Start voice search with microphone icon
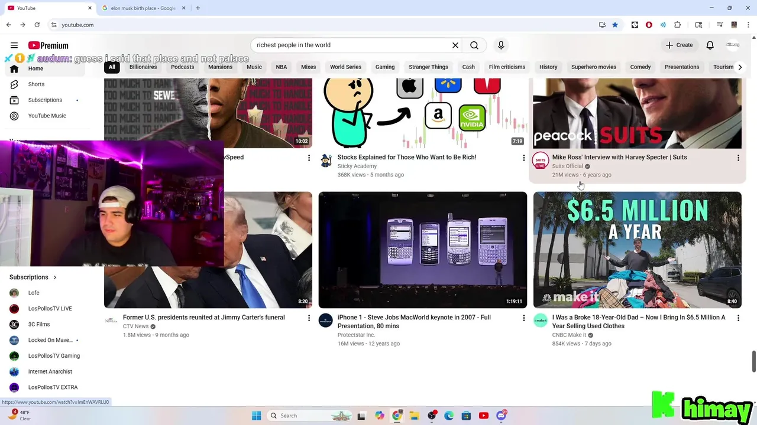The height and width of the screenshot is (425, 757). click(x=501, y=45)
